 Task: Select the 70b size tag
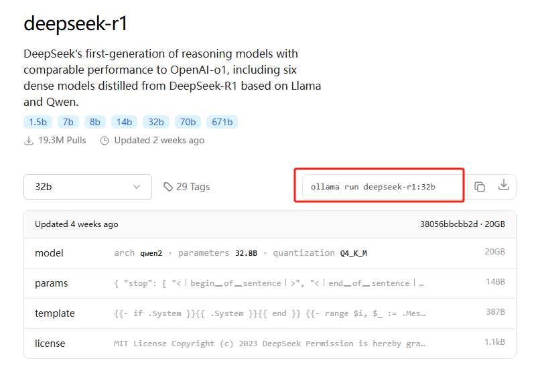point(188,122)
